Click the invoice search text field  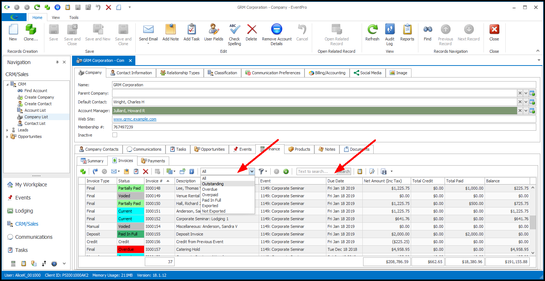[317, 171]
